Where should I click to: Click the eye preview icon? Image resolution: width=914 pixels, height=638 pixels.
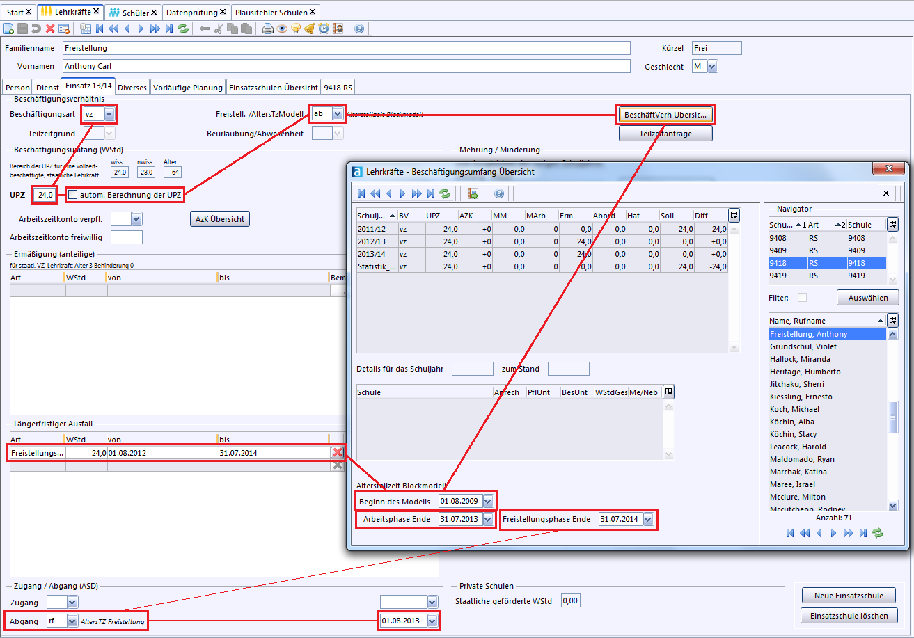tap(282, 29)
